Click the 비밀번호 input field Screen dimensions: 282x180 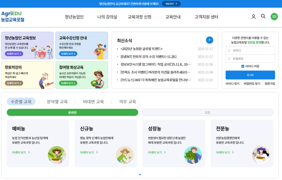[x=250, y=59]
